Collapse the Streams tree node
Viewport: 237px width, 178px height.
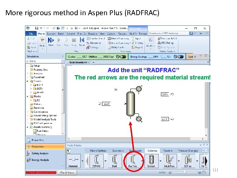tap(27, 81)
